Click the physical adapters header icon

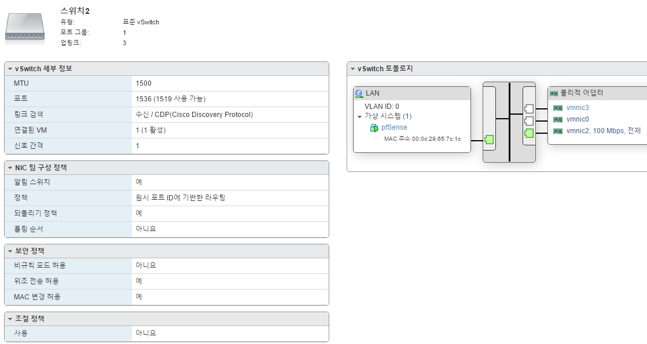coord(554,93)
